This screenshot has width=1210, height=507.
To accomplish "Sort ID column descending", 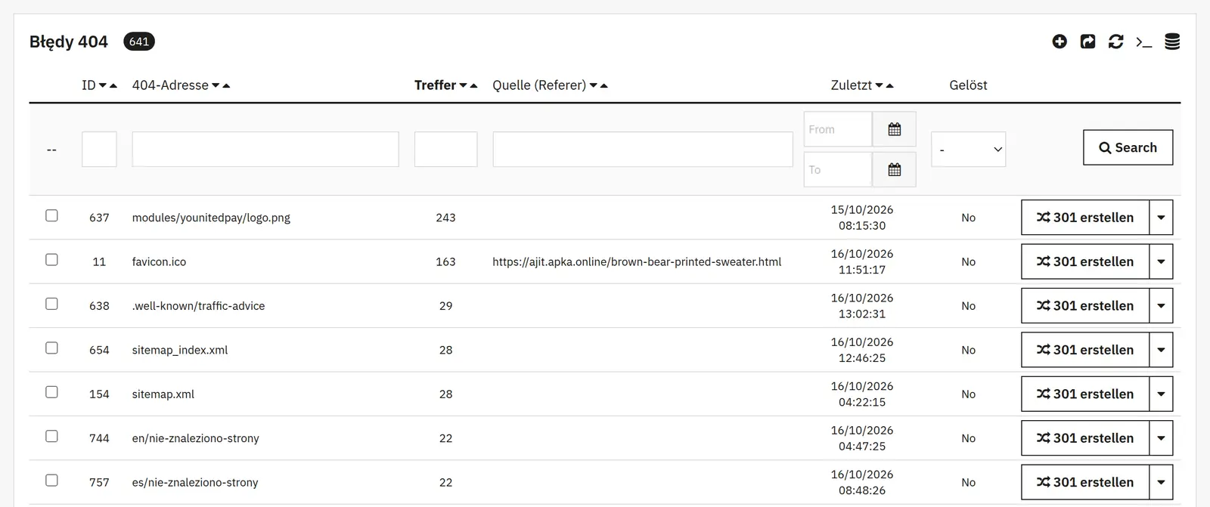I will [103, 85].
